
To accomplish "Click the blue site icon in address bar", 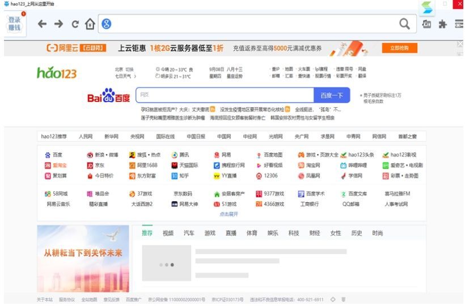I will 107,24.
